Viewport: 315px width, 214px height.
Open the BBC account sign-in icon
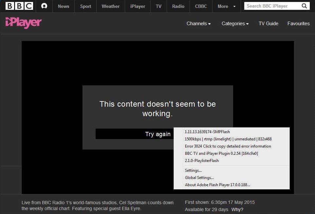click(x=44, y=6)
